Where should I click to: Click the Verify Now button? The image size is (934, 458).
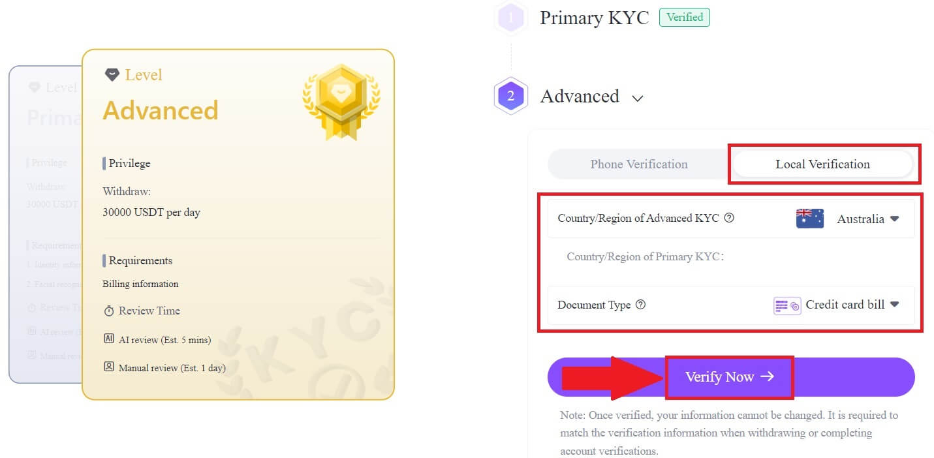[729, 376]
